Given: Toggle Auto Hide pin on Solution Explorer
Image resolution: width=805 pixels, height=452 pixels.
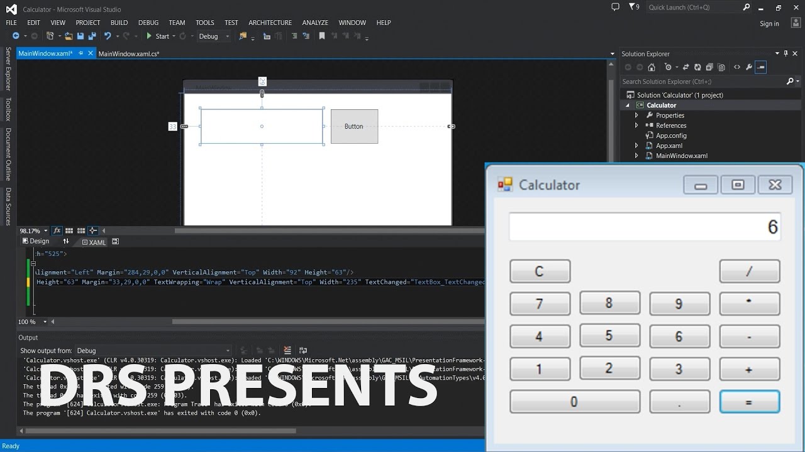Looking at the screenshot, I should pyautogui.click(x=786, y=54).
